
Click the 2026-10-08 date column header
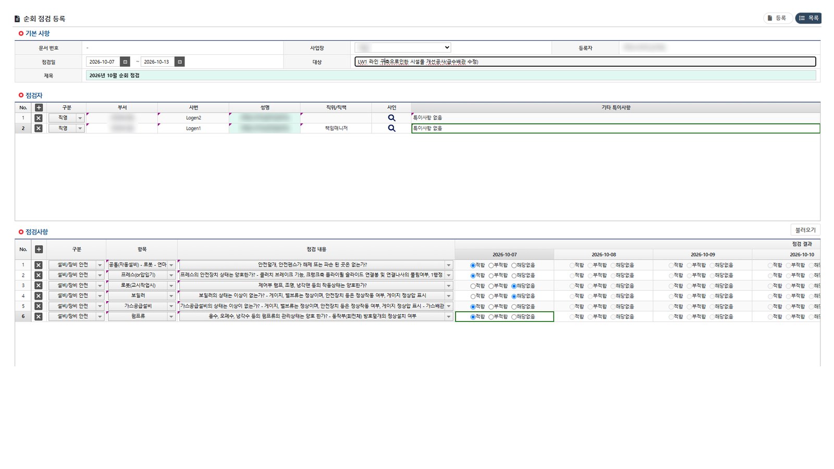click(x=604, y=254)
